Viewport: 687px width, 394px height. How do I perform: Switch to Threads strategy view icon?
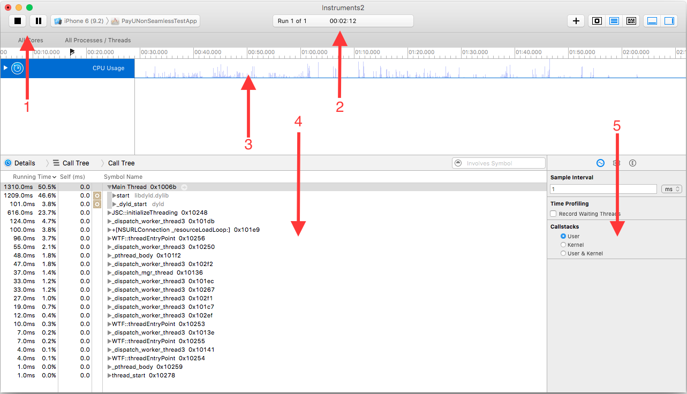click(x=631, y=21)
